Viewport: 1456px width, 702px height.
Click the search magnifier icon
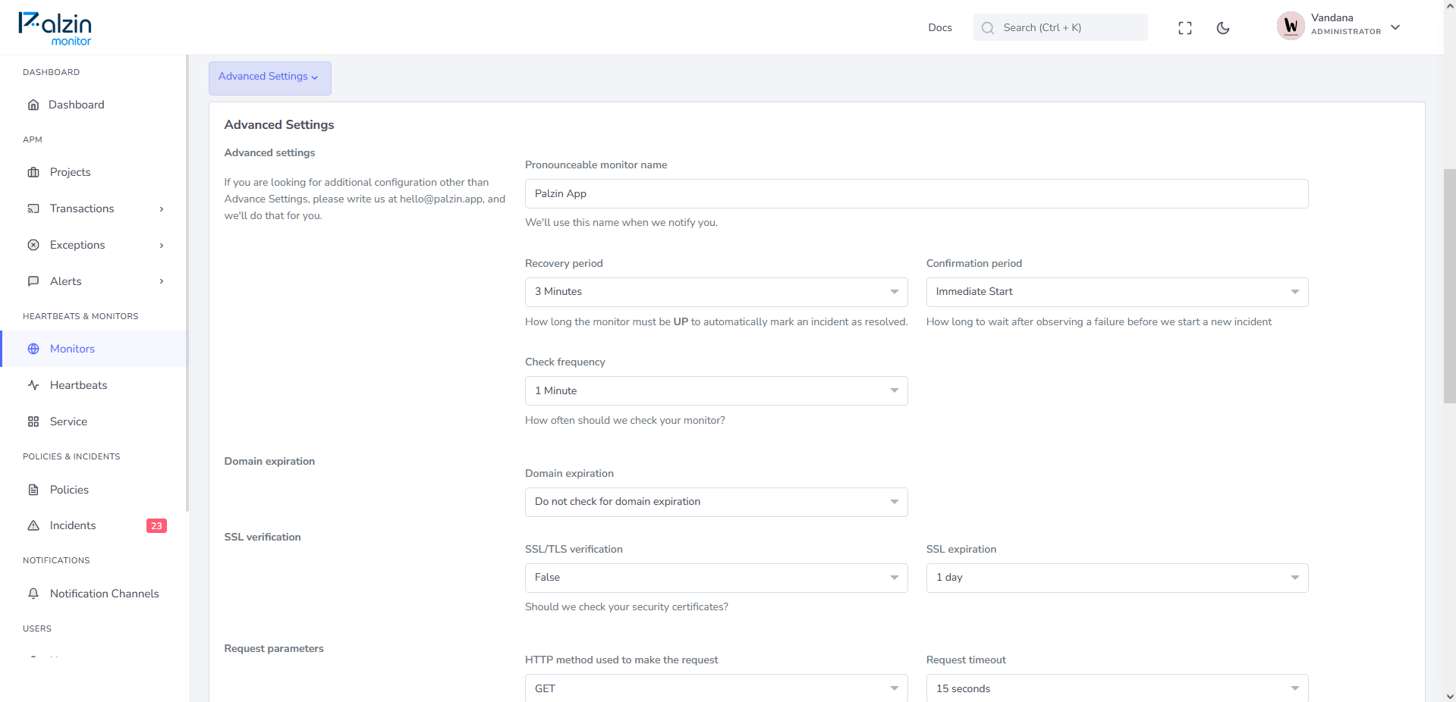[x=988, y=28]
